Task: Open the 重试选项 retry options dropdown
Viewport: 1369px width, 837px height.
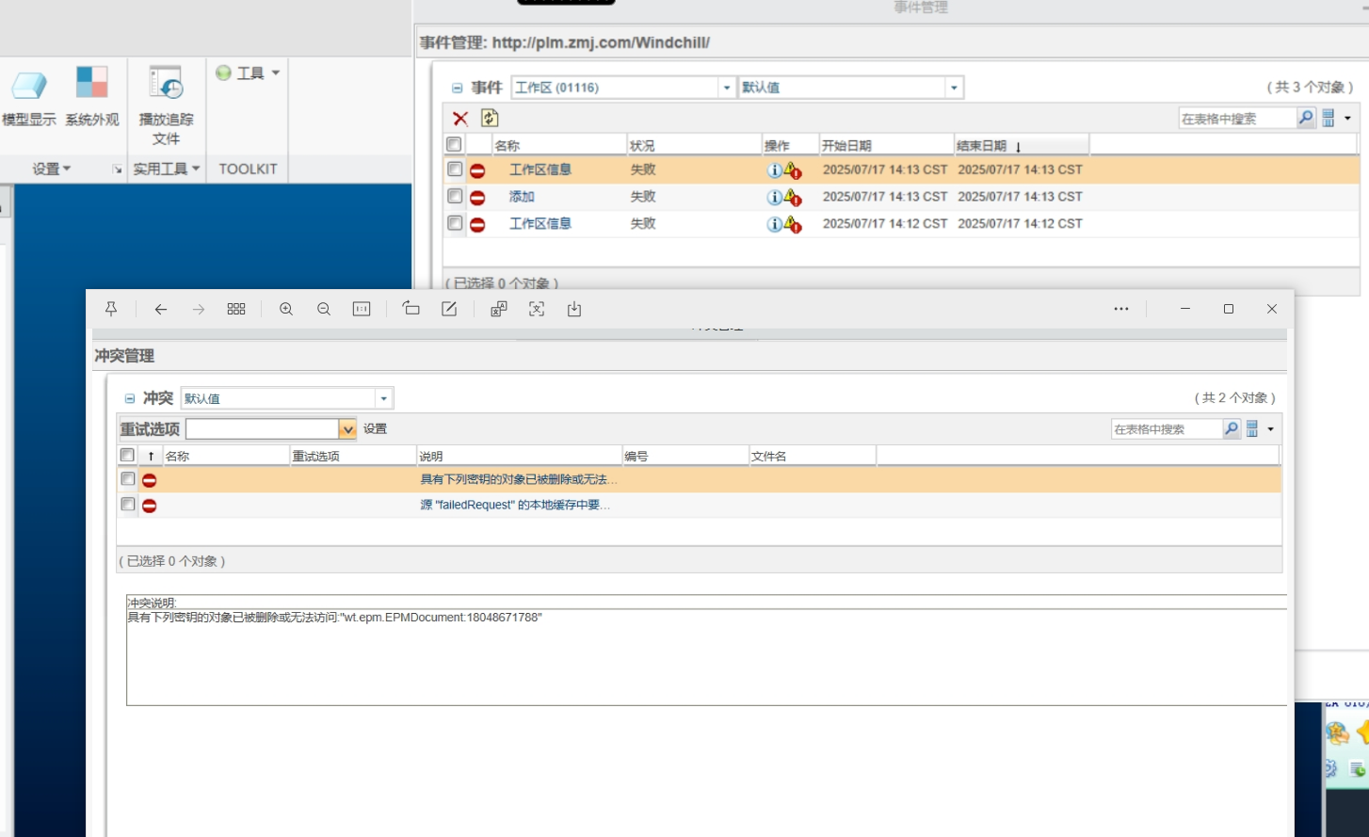Action: tap(347, 429)
